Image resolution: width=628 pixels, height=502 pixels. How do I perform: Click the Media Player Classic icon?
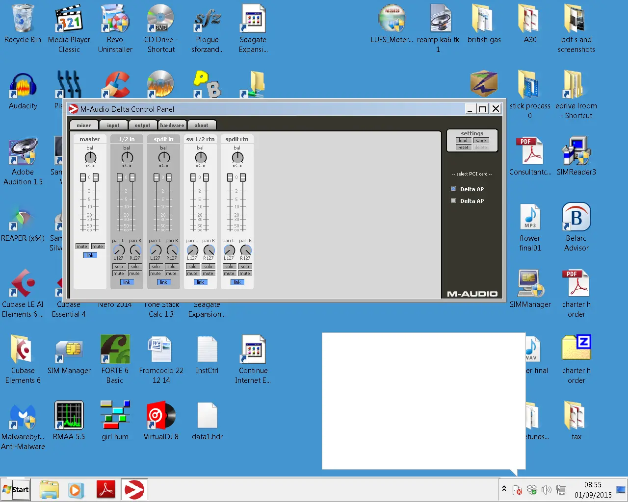coord(69,29)
